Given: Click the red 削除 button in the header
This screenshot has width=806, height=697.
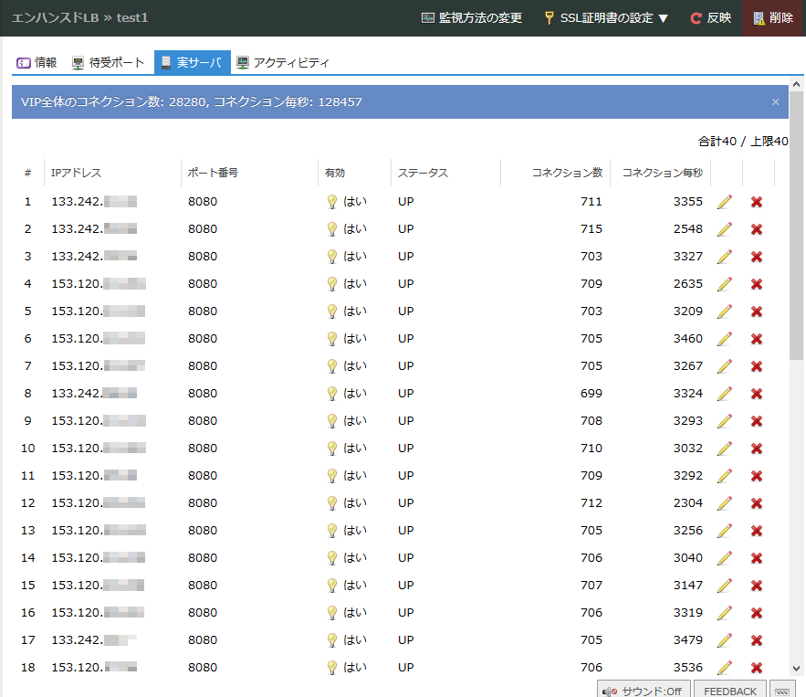Looking at the screenshot, I should click(773, 18).
